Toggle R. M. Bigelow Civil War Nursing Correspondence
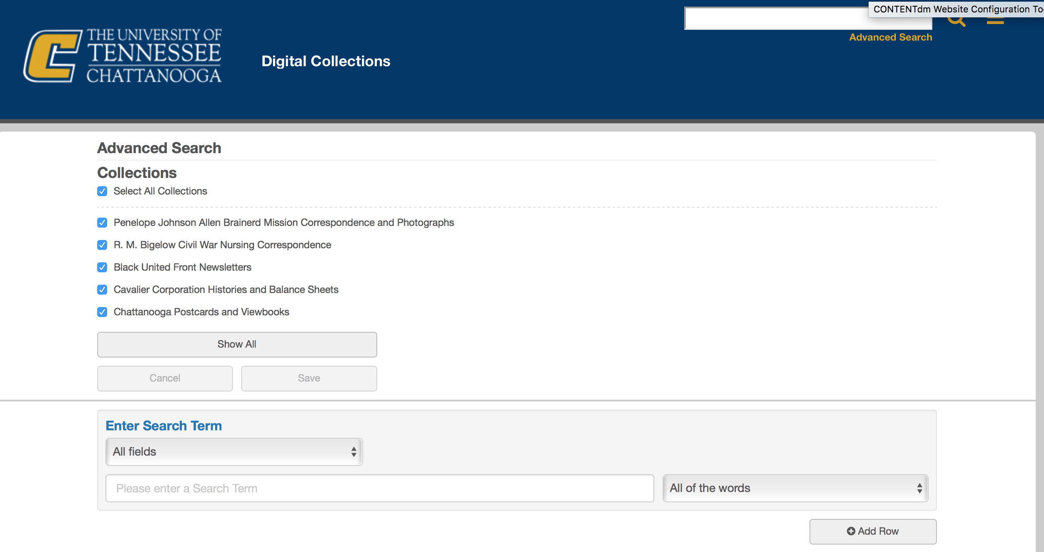The width and height of the screenshot is (1044, 552). pyautogui.click(x=102, y=245)
